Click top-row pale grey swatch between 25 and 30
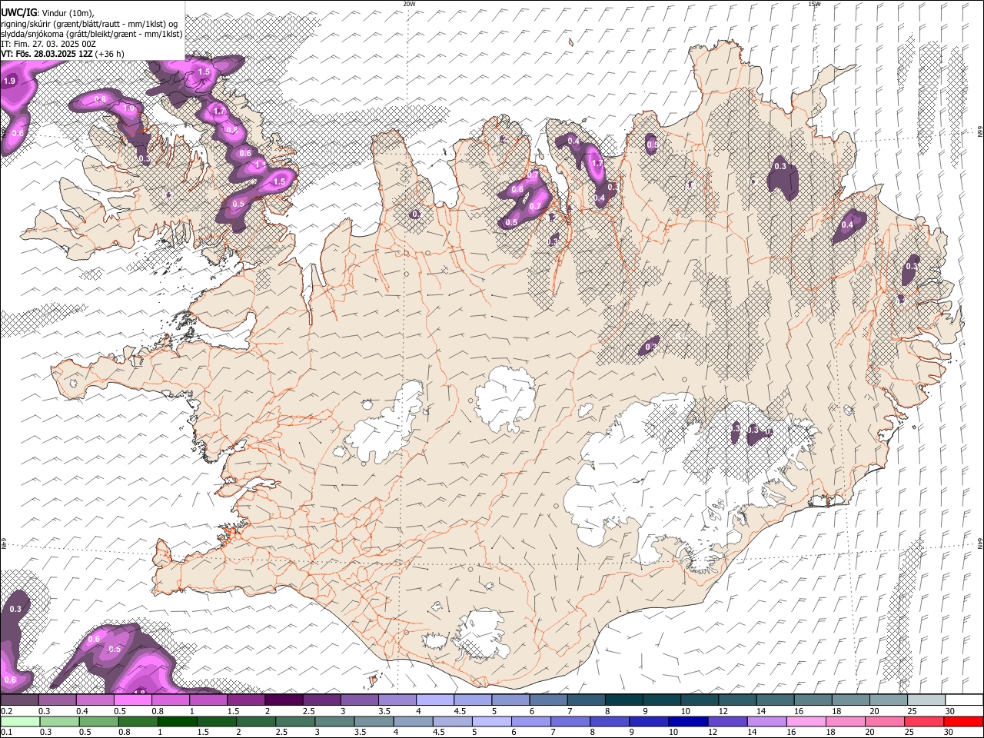This screenshot has height=738, width=984. 926,700
